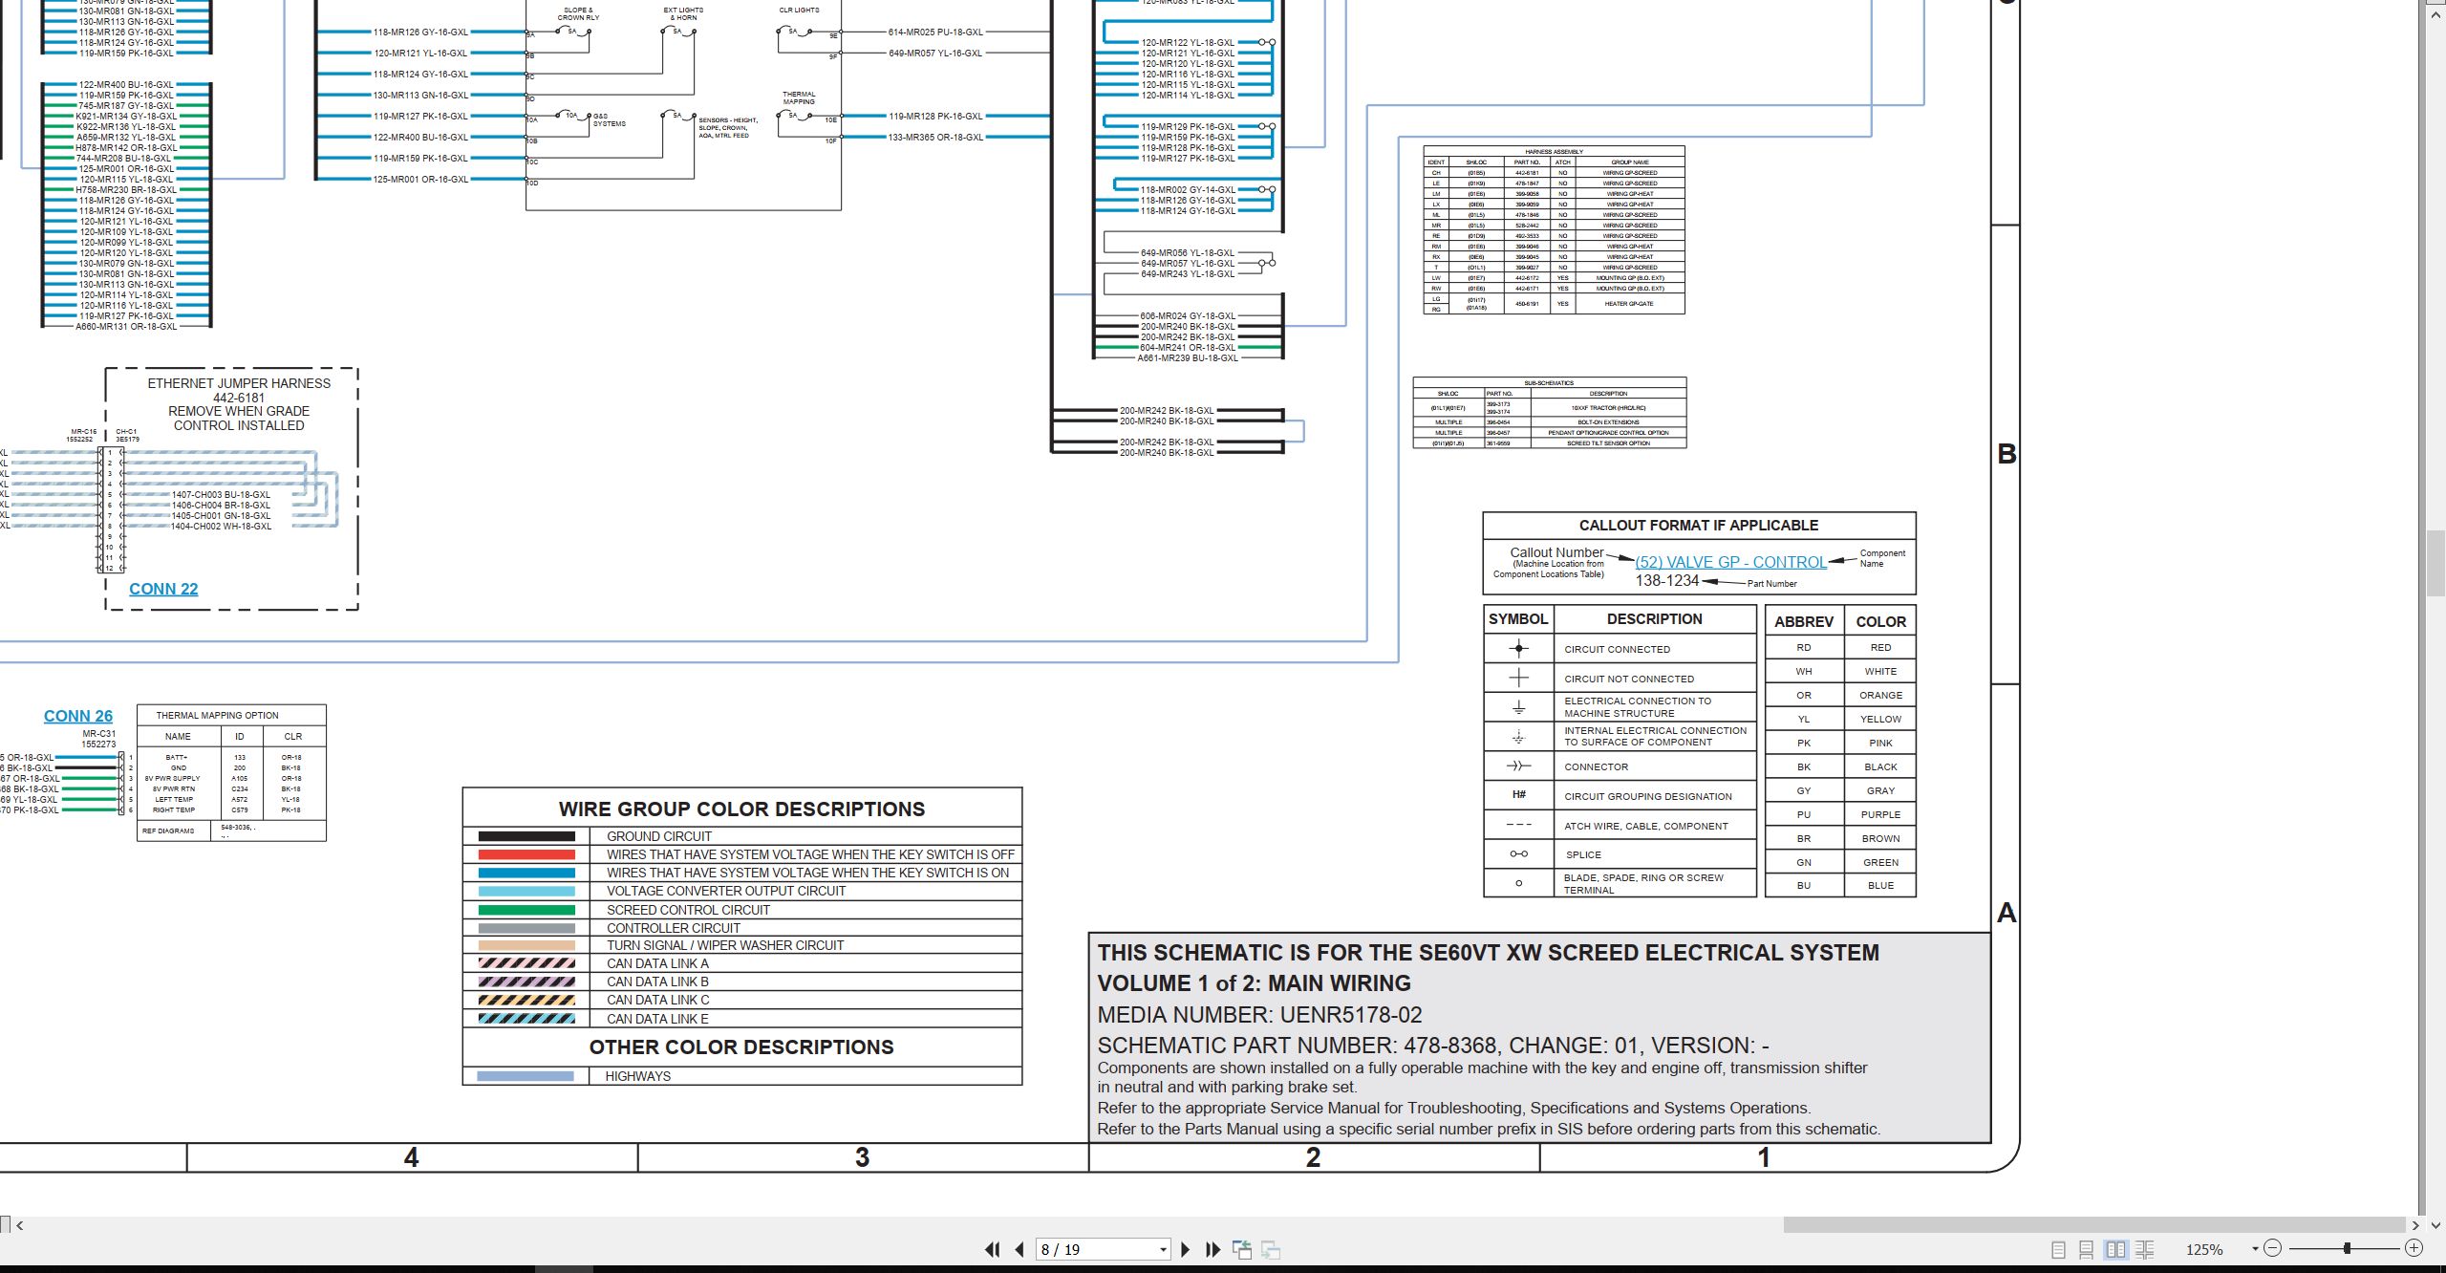2446x1273 pixels.
Task: Click the CAN DATA LINK A striped swatch
Action: click(526, 963)
